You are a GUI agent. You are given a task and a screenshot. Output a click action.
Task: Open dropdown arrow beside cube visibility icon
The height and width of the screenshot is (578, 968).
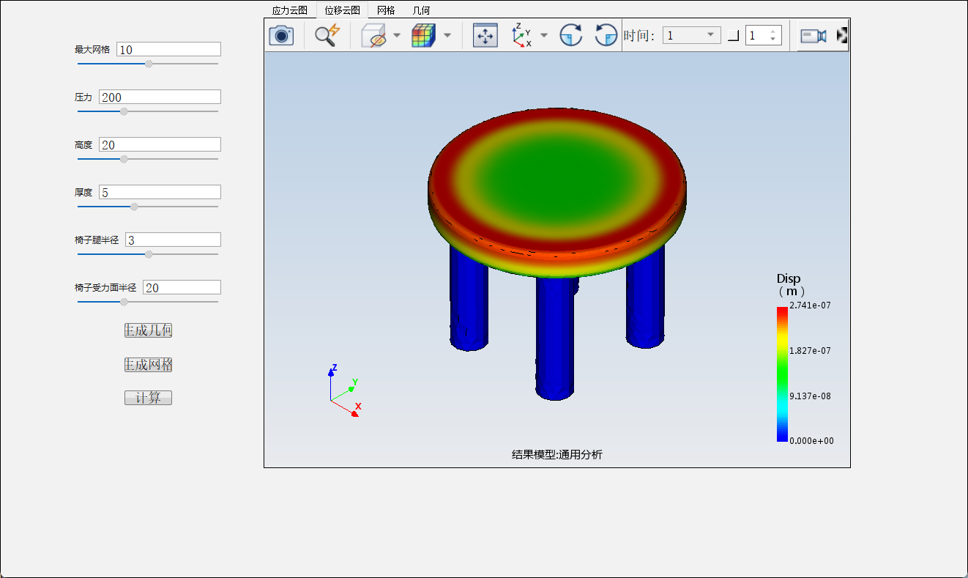pyautogui.click(x=397, y=35)
